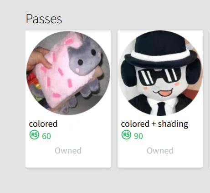210x193 pixels.
Task: Click the black bowler hat in second image
Action: coord(158,49)
